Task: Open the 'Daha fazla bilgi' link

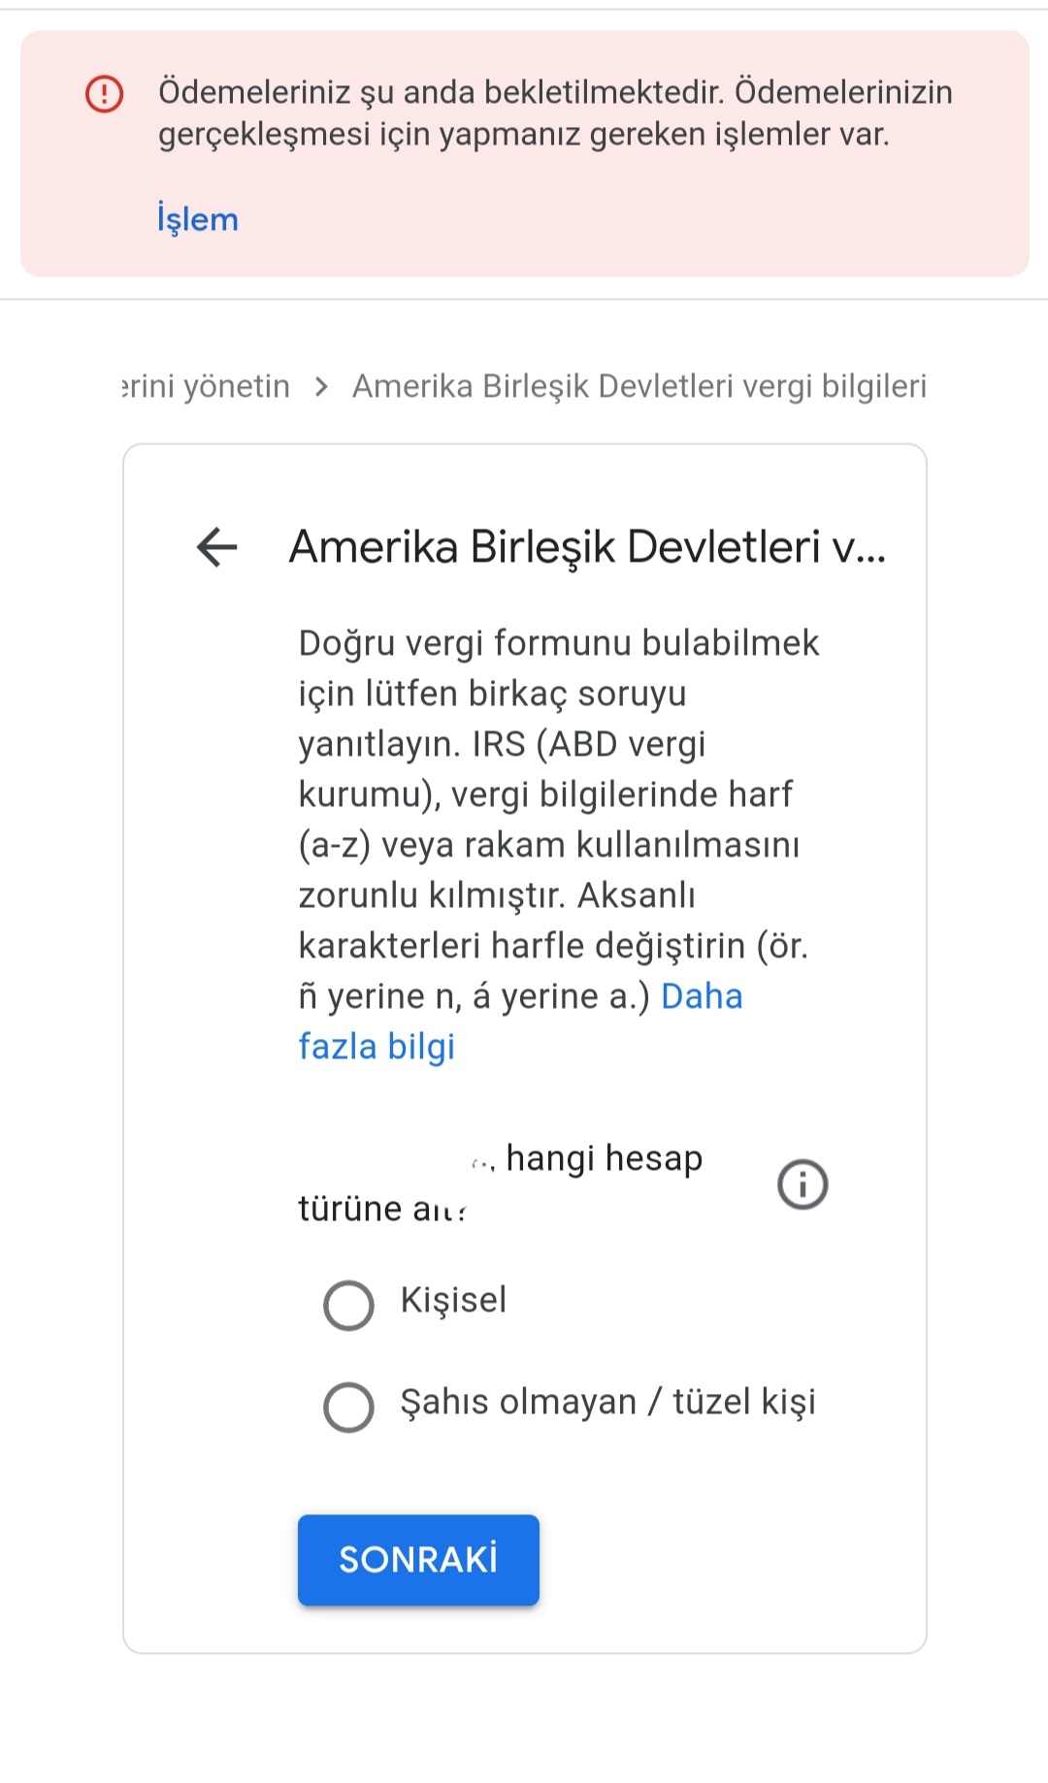Action: coord(520,1021)
